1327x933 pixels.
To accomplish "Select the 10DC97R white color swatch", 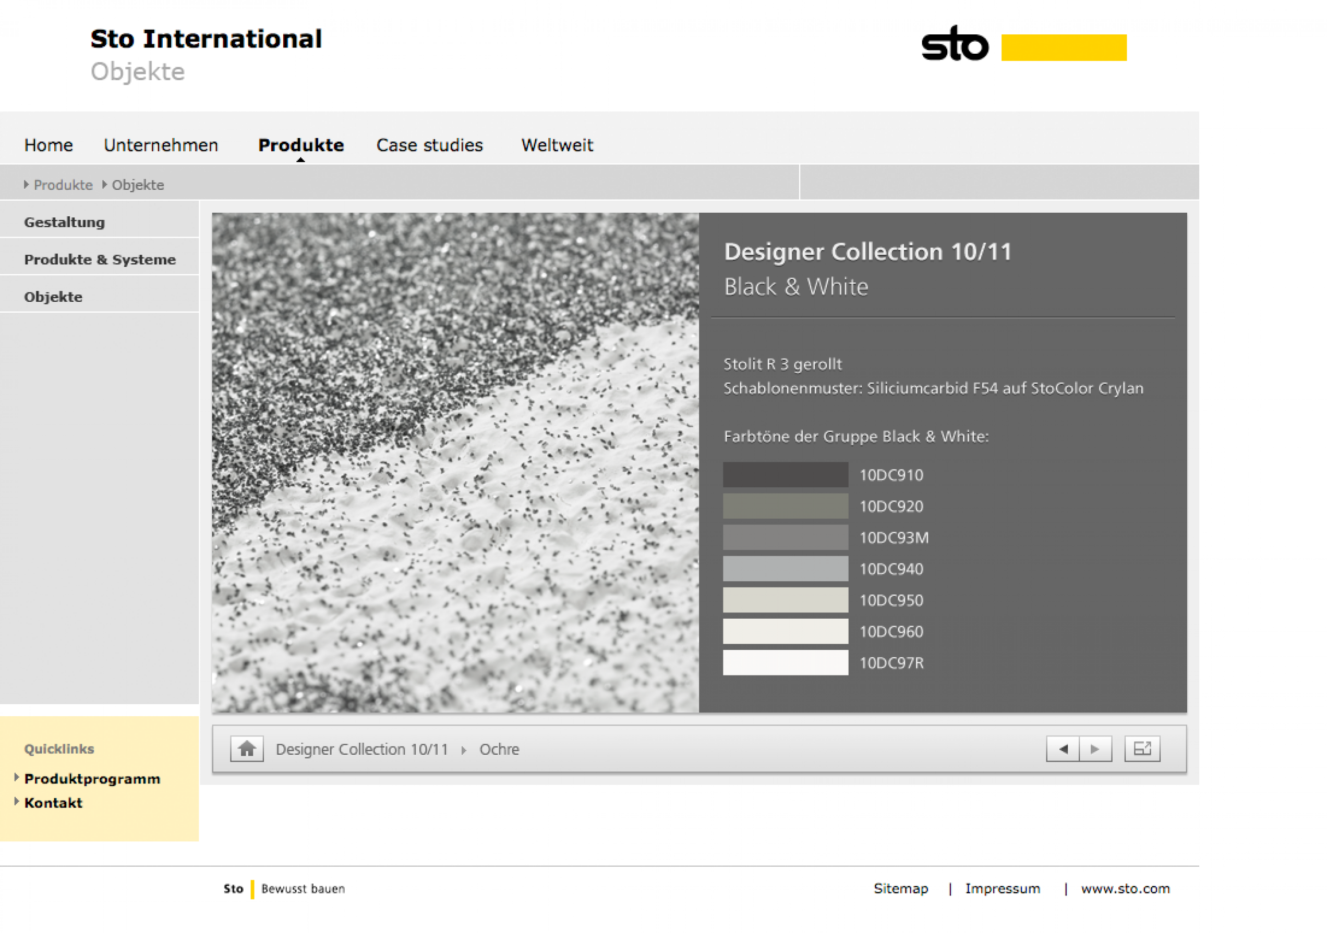I will click(785, 662).
